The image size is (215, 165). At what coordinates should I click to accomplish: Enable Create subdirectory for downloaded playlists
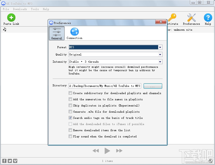70,93
